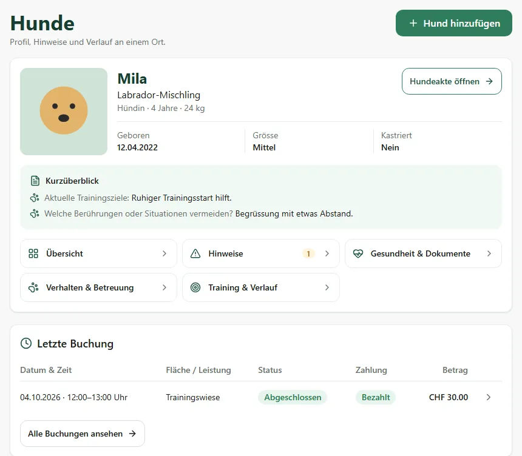Click the warning triangle icon of Hinweise

195,253
